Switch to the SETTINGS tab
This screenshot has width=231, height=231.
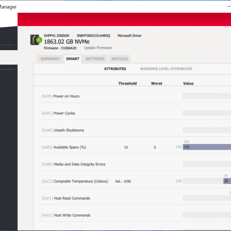coord(95,59)
